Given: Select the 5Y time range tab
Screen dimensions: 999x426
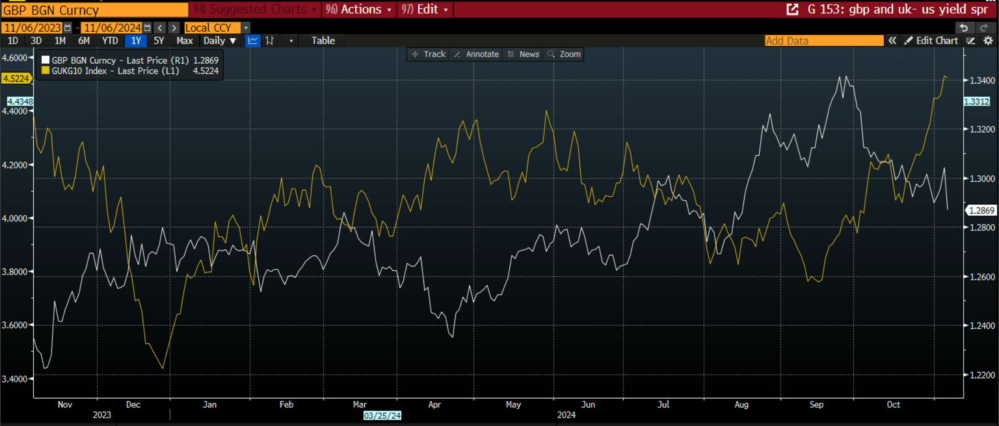Looking at the screenshot, I should [x=159, y=40].
